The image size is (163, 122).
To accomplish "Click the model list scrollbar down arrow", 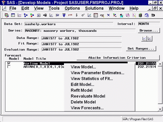I will (x=160, y=109).
